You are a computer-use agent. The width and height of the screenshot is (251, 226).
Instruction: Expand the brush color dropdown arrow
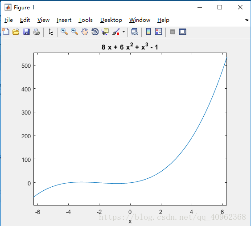(x=124, y=32)
